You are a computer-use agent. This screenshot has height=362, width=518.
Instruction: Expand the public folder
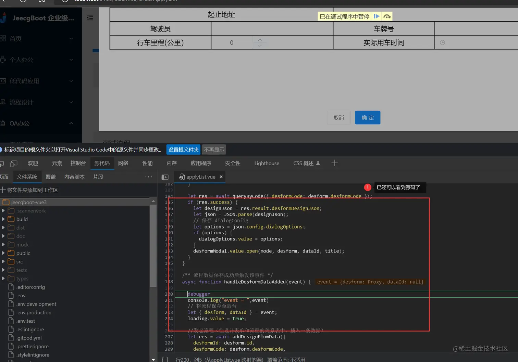(3, 253)
